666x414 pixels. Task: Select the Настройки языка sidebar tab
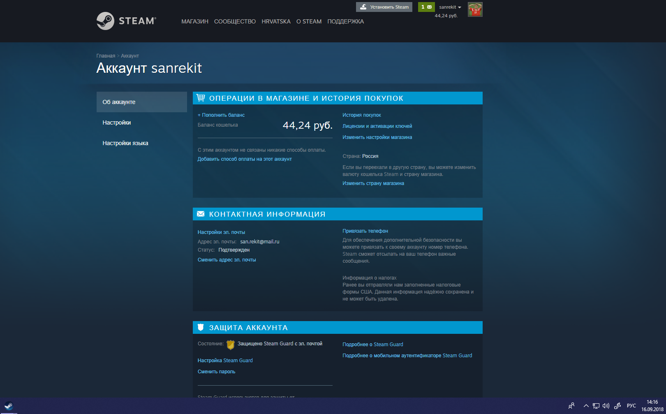click(141, 143)
